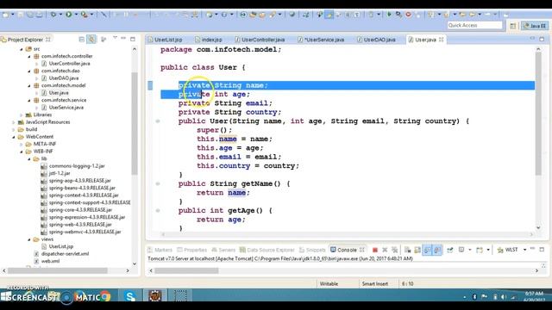Click the WLST icon in Console toolbar
This screenshot has width=552, height=310.
click(500, 250)
